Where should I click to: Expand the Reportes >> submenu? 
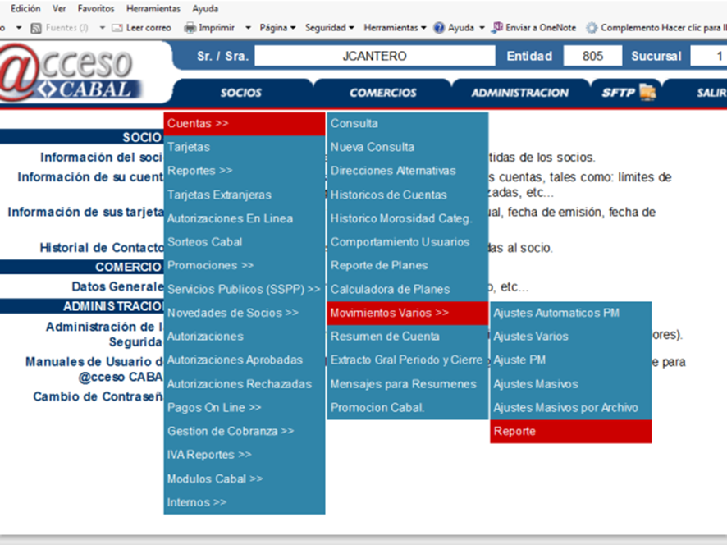199,171
